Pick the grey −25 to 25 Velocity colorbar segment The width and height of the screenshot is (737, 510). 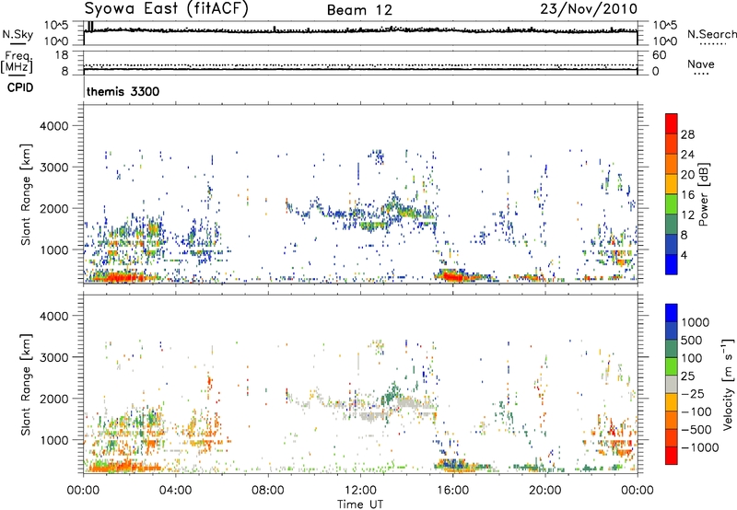(672, 385)
